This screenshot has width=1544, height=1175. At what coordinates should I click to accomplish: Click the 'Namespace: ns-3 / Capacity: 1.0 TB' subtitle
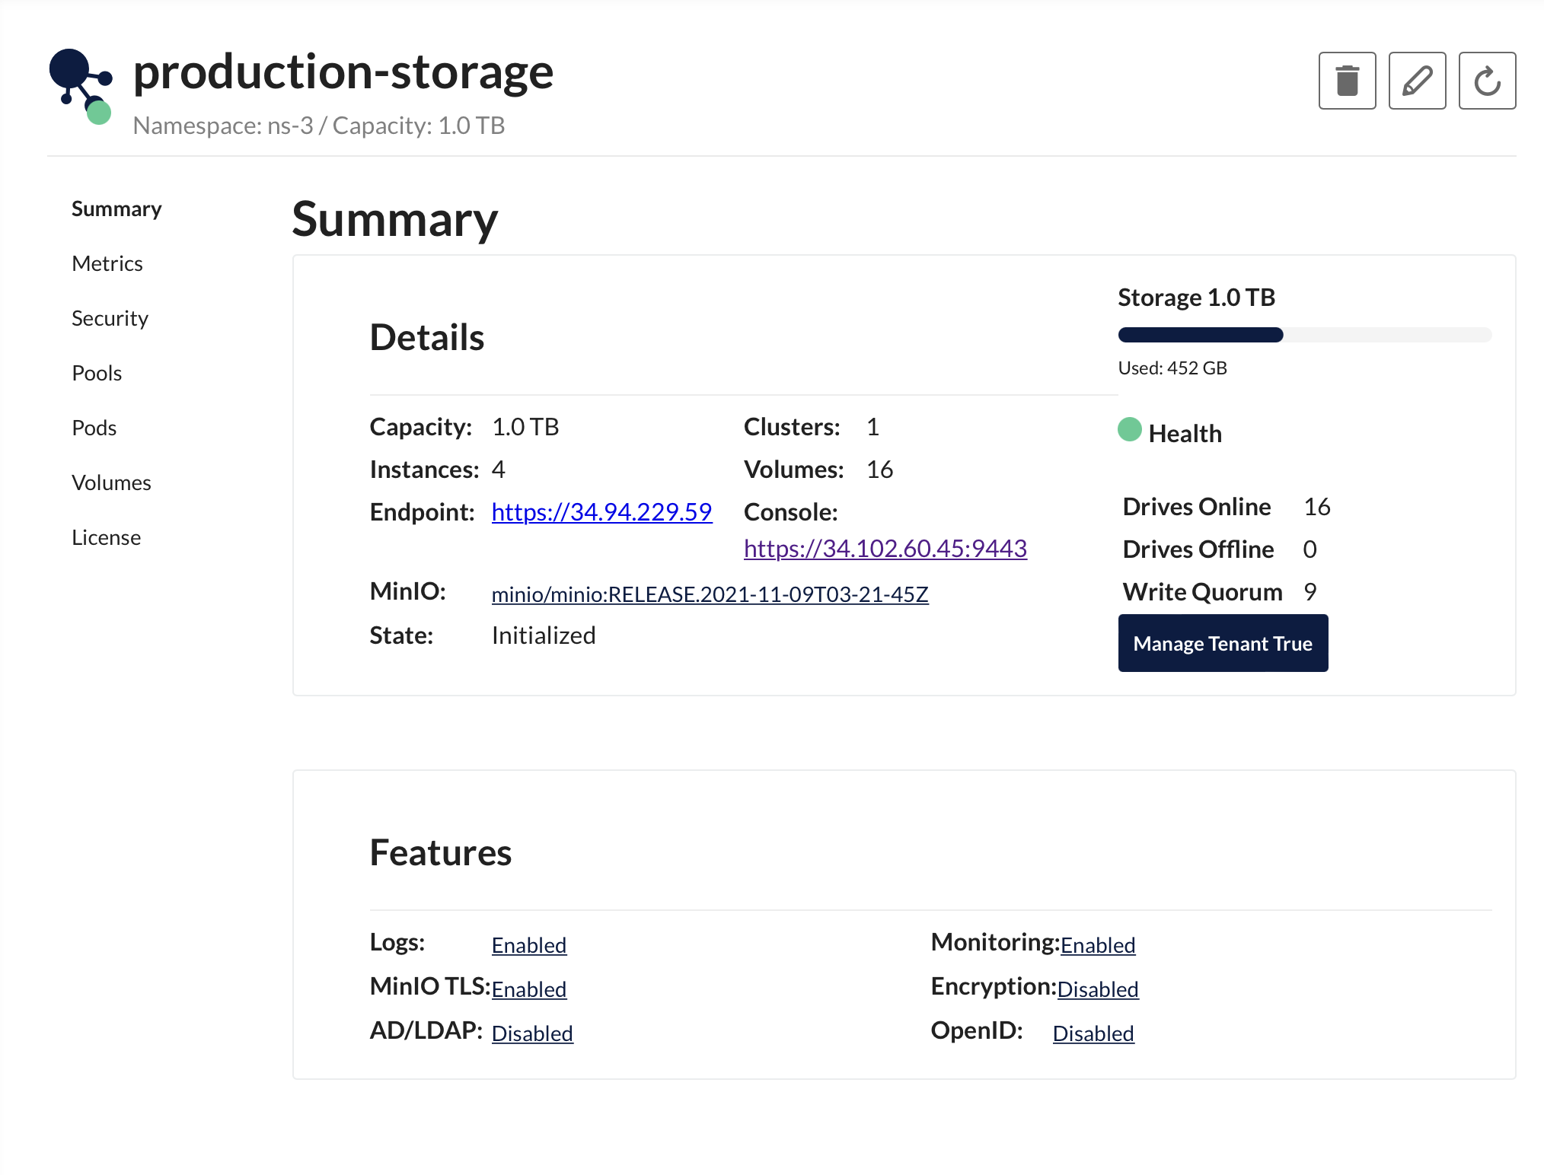[319, 126]
